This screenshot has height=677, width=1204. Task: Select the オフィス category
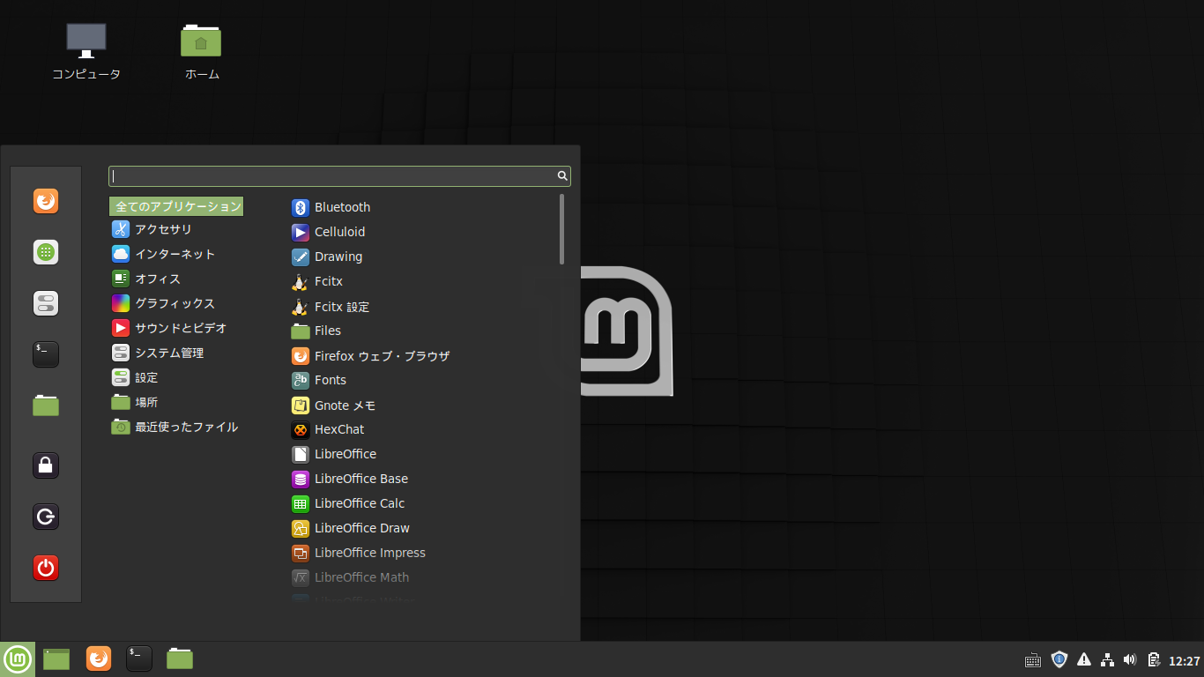click(x=146, y=279)
